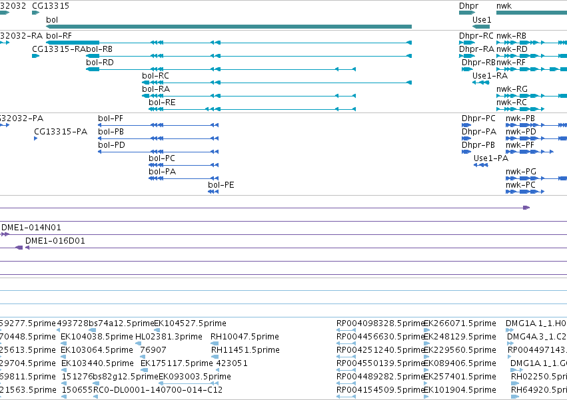Click protein bol-PE label
This screenshot has width=567, height=400.
pyautogui.click(x=221, y=186)
